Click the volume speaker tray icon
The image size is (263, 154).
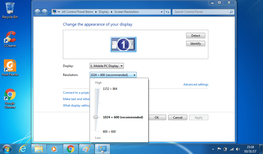tap(238, 149)
